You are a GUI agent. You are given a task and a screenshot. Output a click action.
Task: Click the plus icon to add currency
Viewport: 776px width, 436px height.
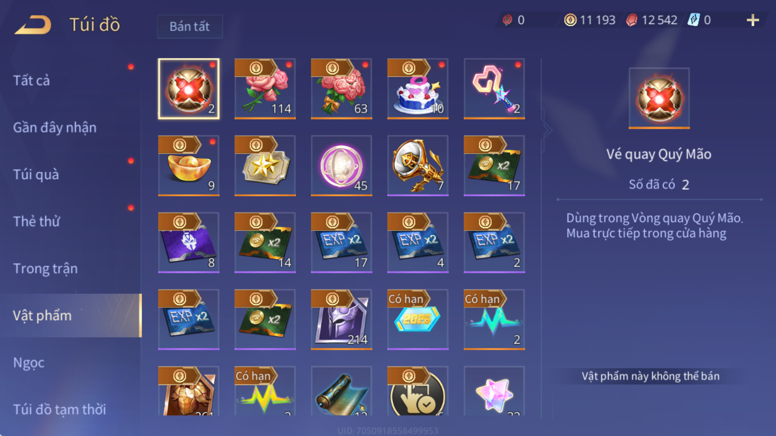click(753, 20)
